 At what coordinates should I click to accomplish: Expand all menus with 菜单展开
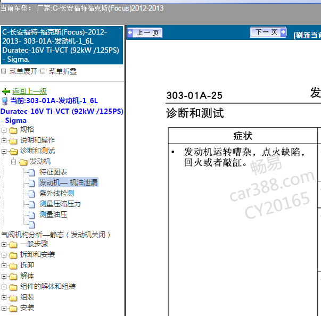point(23,71)
